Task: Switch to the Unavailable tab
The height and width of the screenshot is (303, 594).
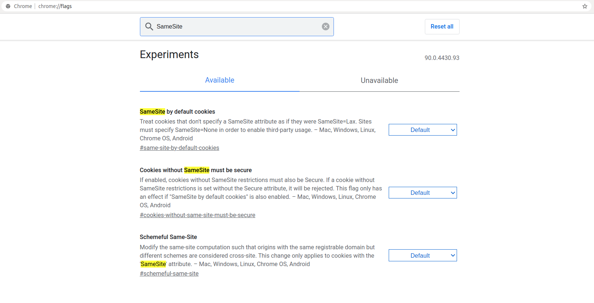Action: (x=380, y=80)
